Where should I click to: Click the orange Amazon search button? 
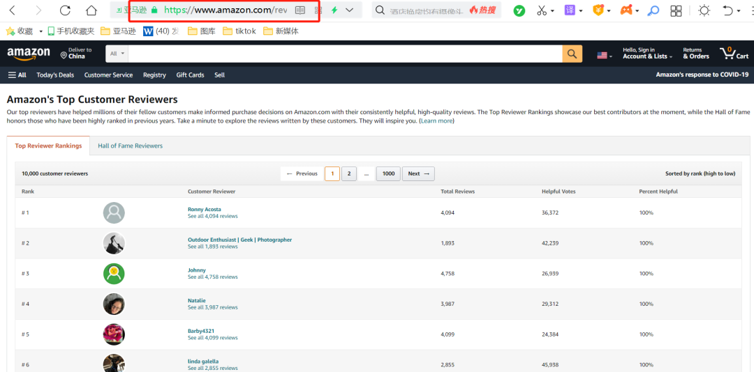pos(572,54)
